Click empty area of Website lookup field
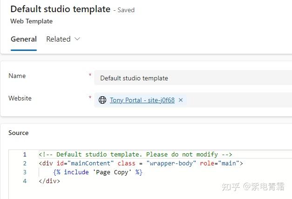The height and width of the screenshot is (199, 292). [238, 100]
